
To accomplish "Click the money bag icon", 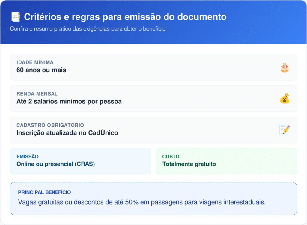I will coord(285,99).
